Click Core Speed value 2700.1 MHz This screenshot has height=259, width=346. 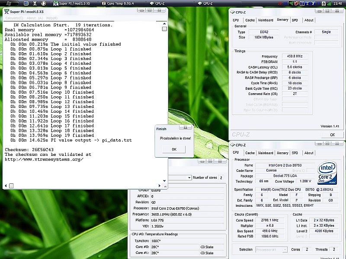point(269,220)
